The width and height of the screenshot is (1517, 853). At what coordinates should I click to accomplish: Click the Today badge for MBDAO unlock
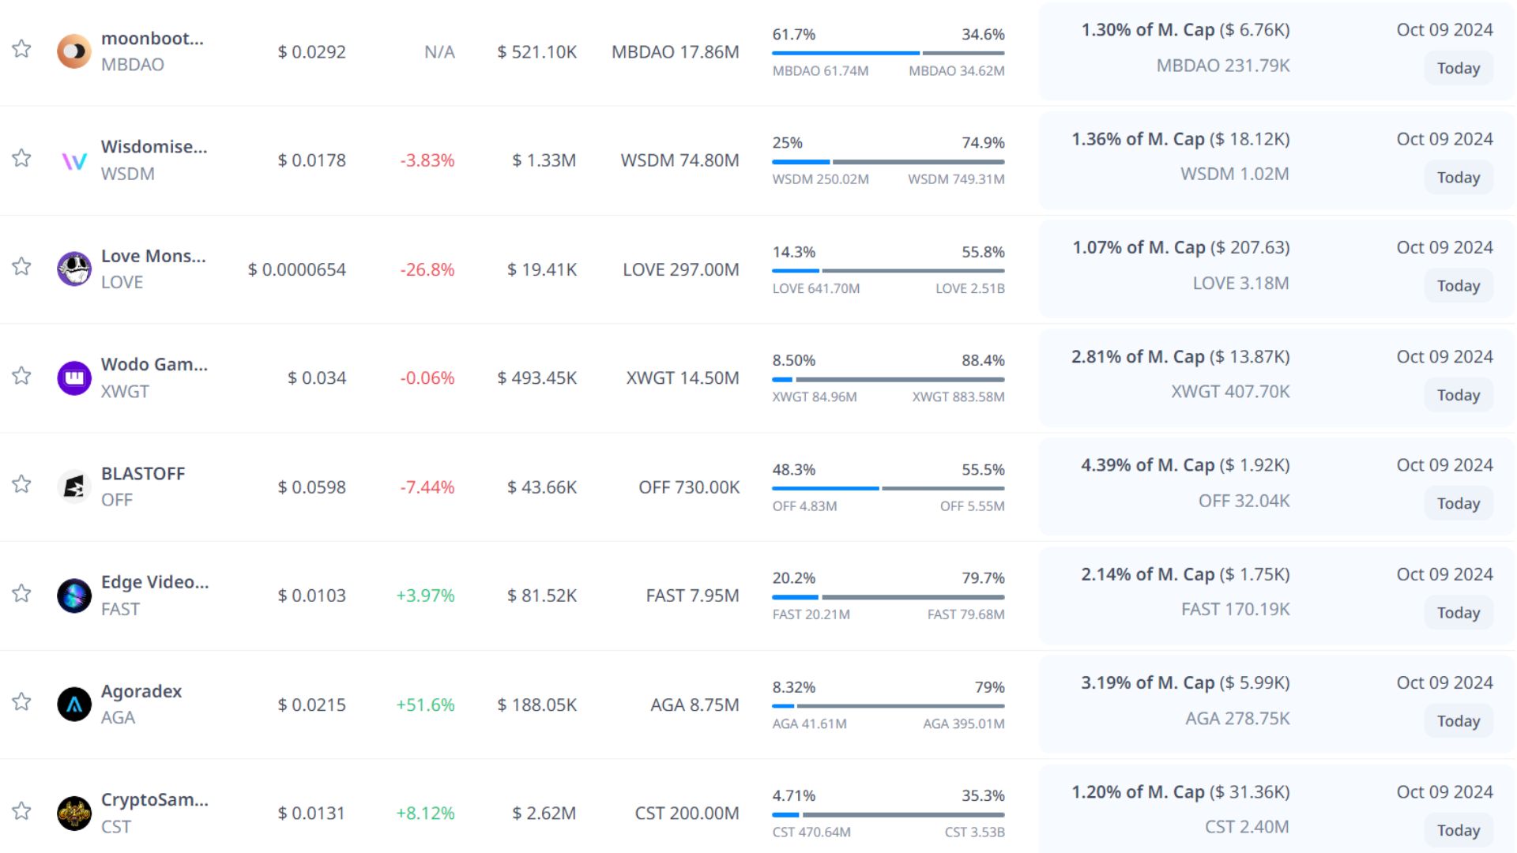1458,69
